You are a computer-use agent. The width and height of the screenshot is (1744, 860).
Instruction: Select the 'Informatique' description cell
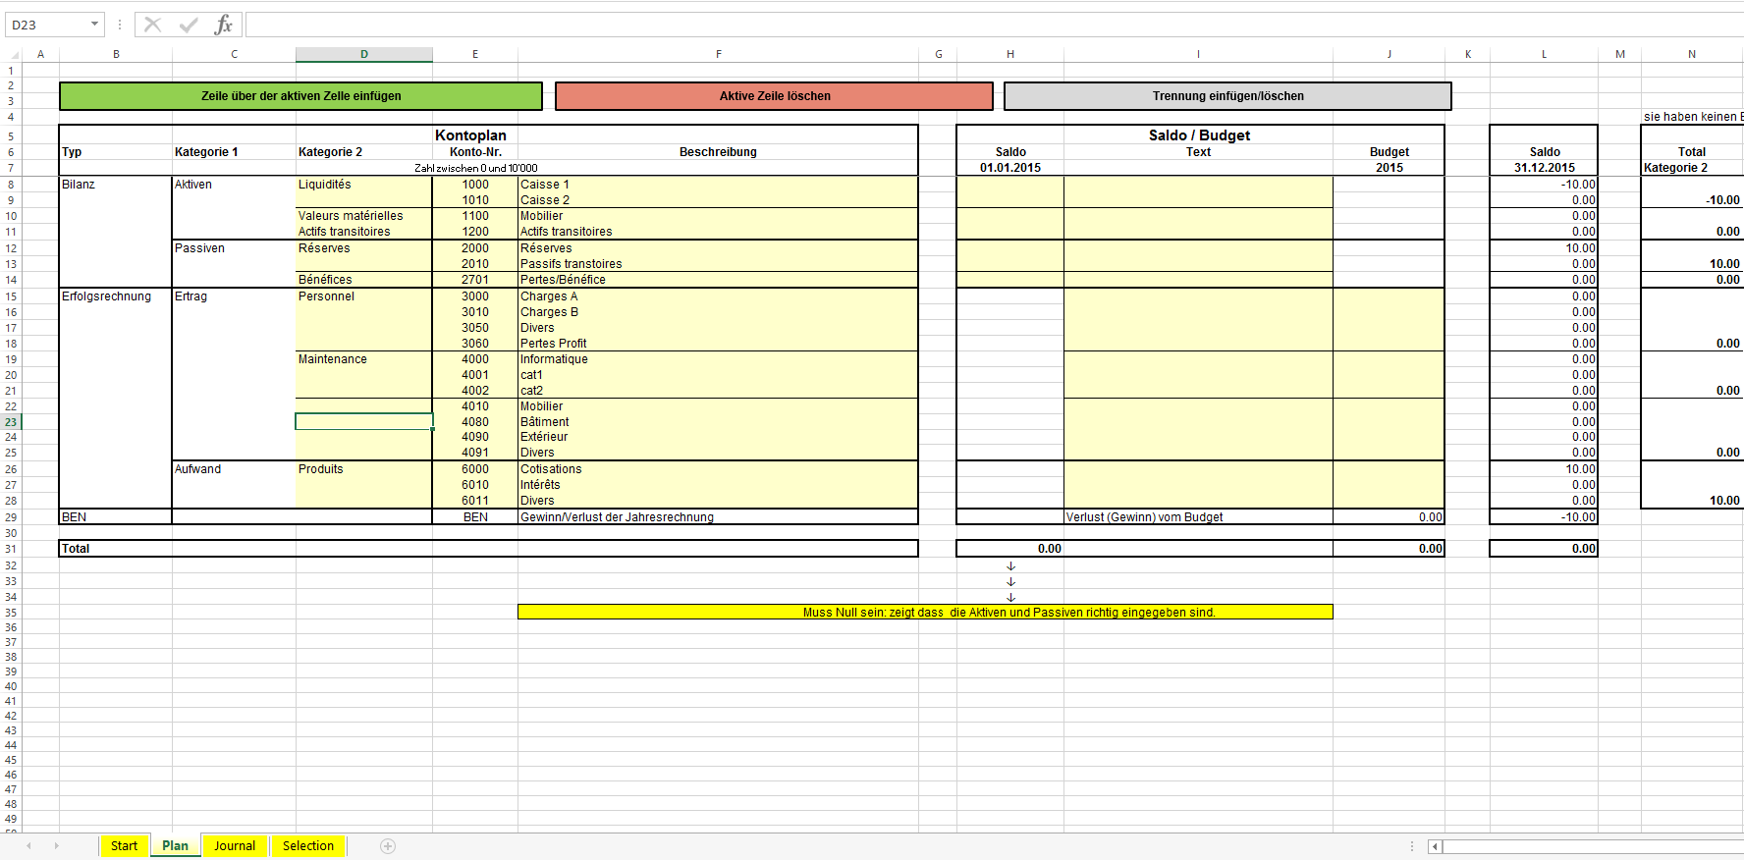click(x=718, y=359)
